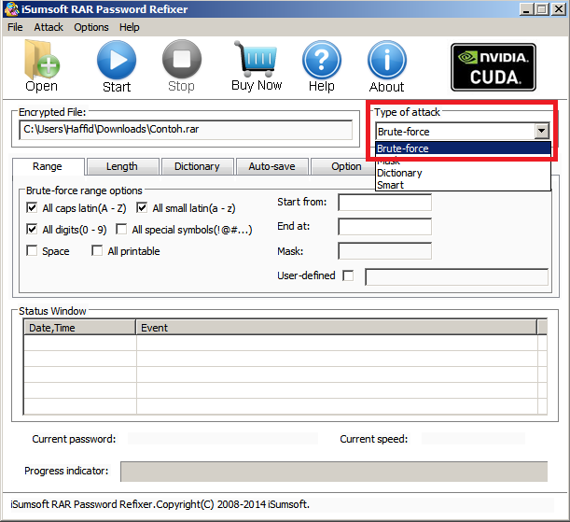
Task: Collapse the Type of attack dropdown arrow
Action: 542,131
